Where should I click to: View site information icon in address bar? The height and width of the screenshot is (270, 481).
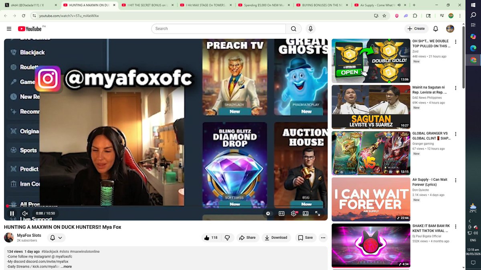pyautogui.click(x=35, y=16)
